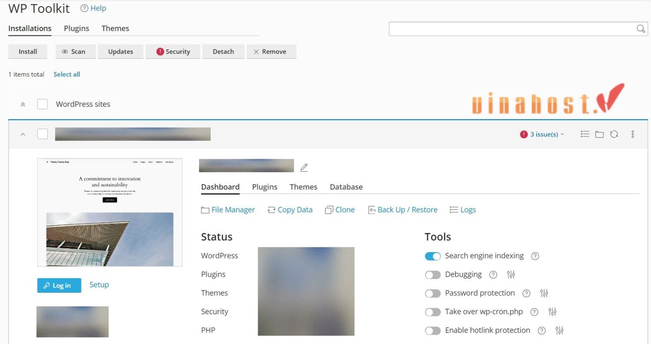The width and height of the screenshot is (651, 344).
Task: Turn on Enable hotlink protection
Action: tap(433, 330)
